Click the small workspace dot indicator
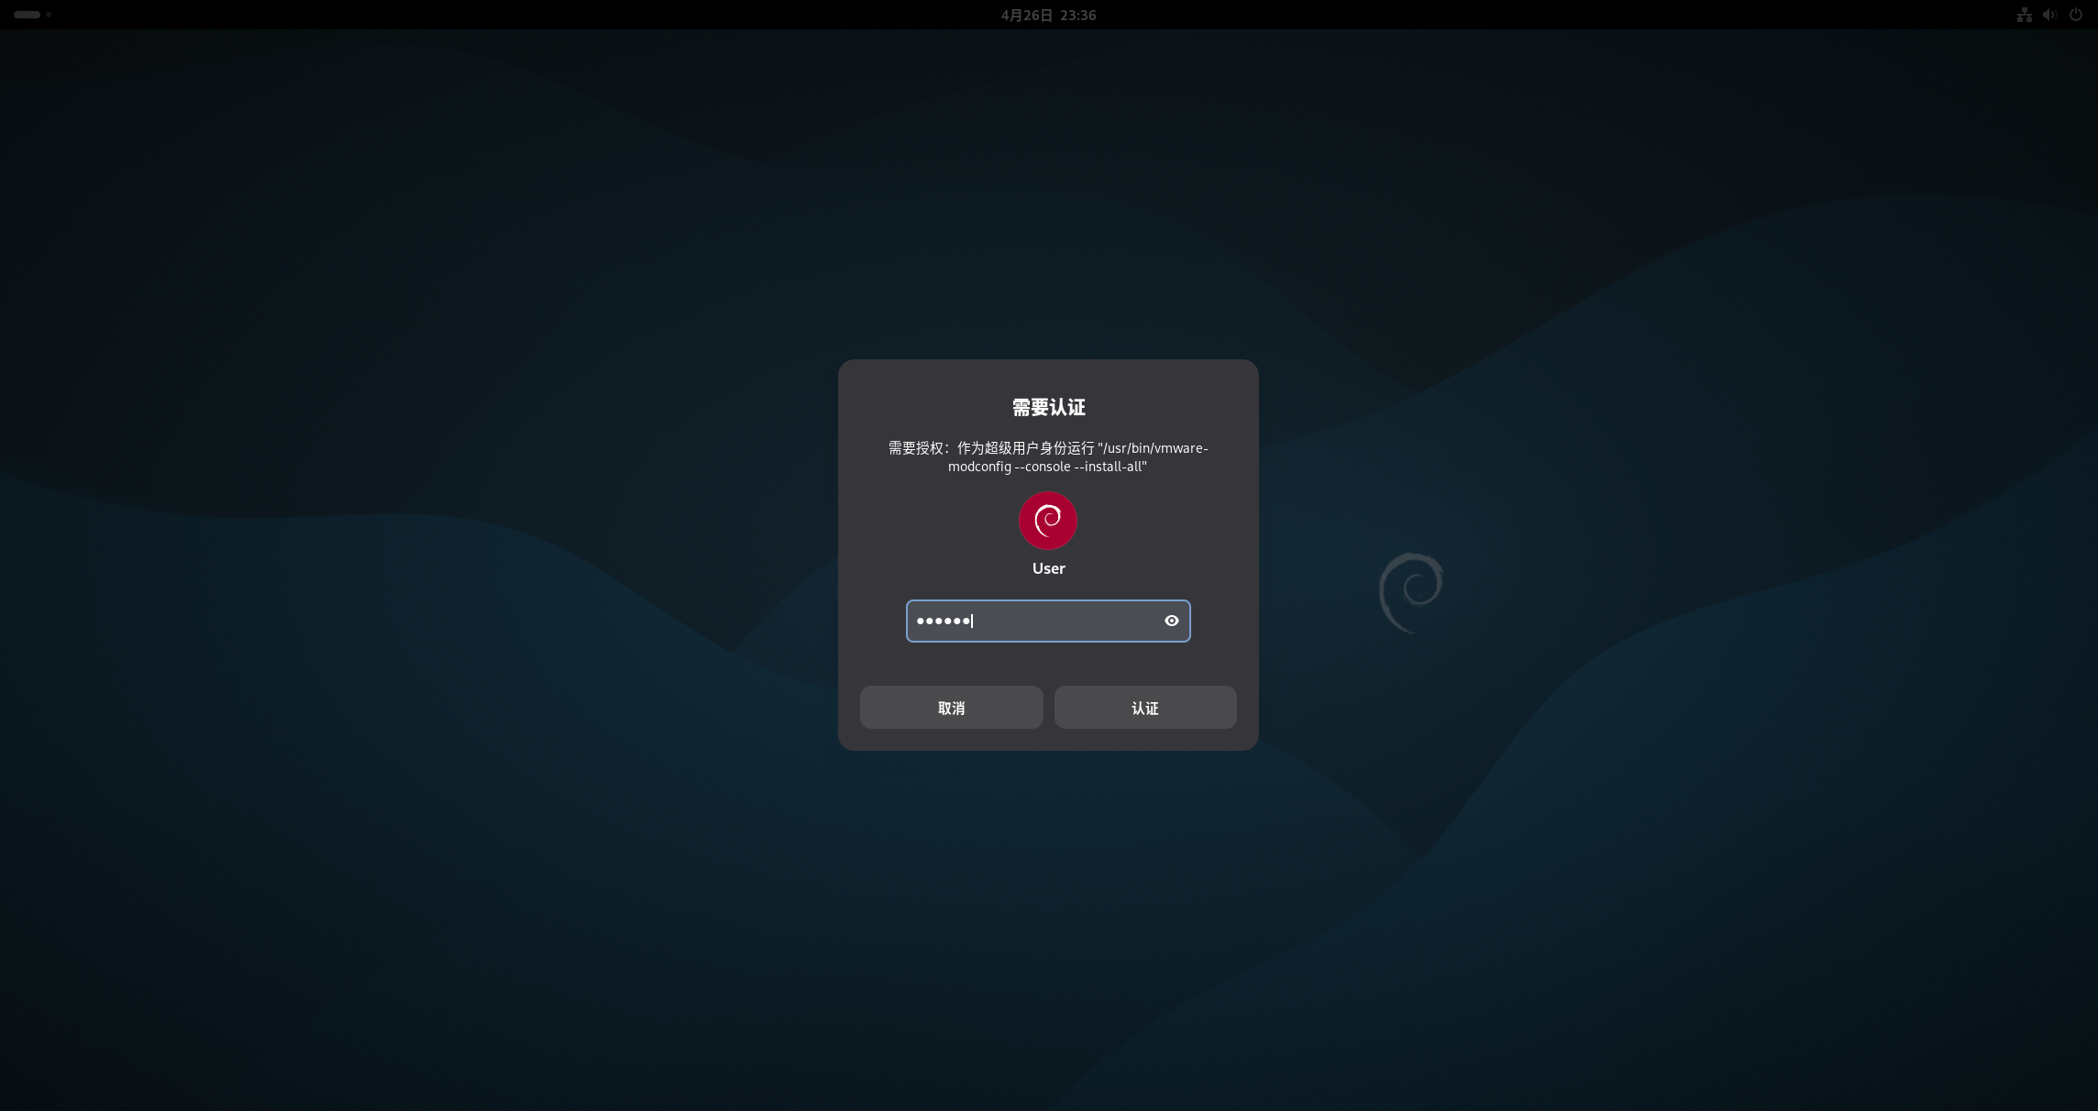This screenshot has width=2098, height=1111. tap(49, 15)
